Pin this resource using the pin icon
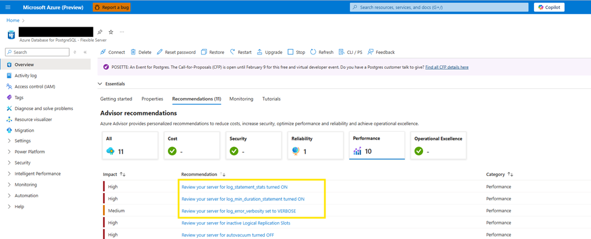Image resolution: width=591 pixels, height=239 pixels. tap(99, 32)
